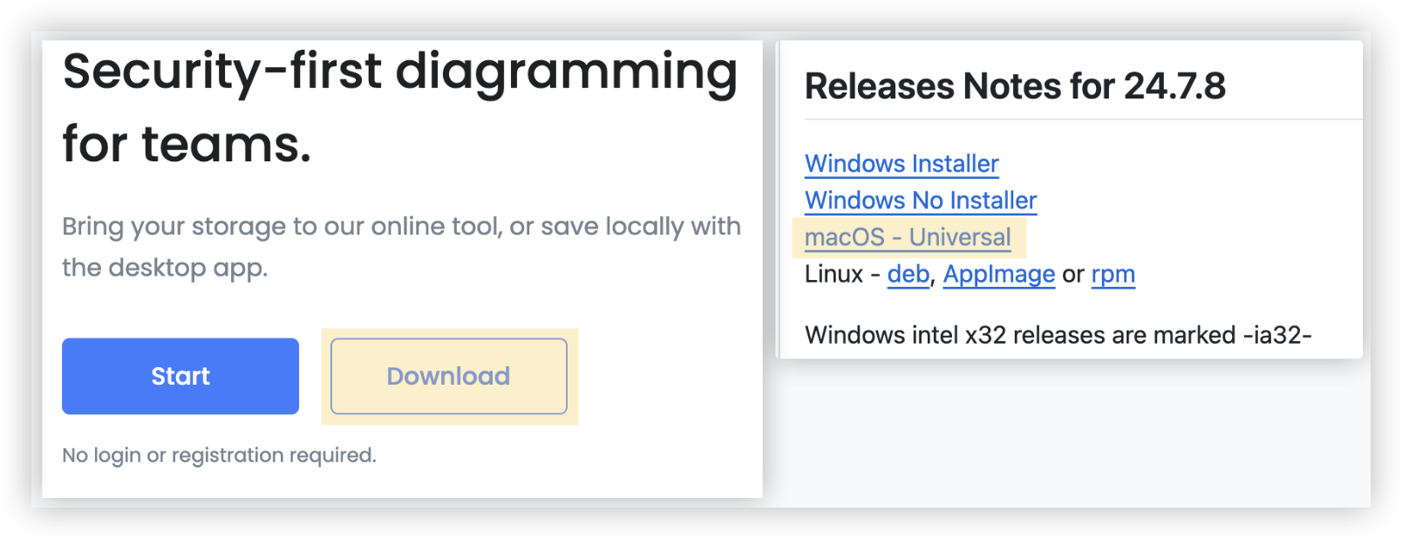Click the 'Bring your storage' paragraph line

[x=401, y=227]
